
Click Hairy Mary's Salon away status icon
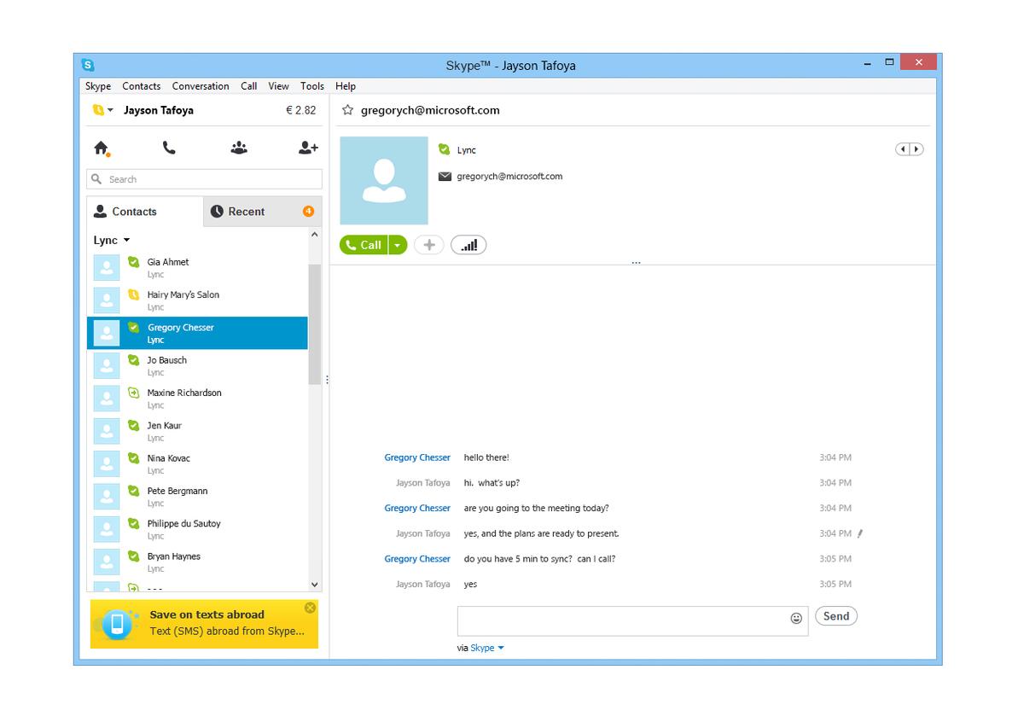133,294
